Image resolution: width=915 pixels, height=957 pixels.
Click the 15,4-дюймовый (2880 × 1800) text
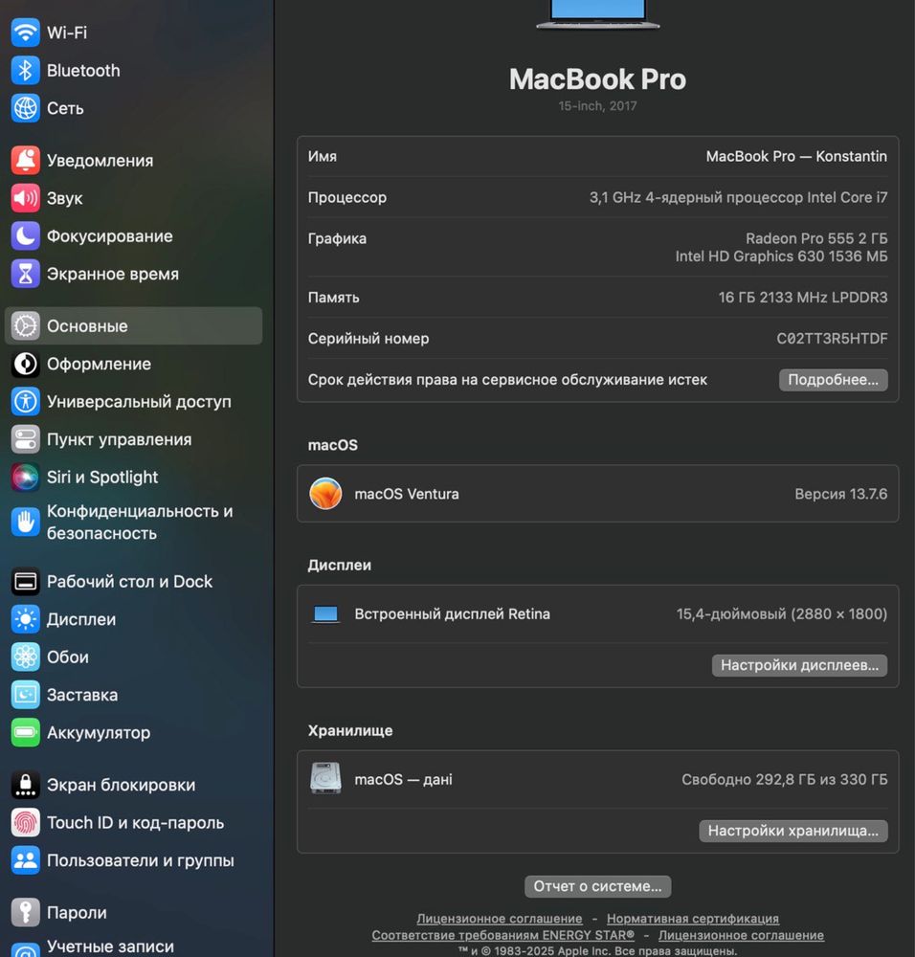(x=782, y=614)
